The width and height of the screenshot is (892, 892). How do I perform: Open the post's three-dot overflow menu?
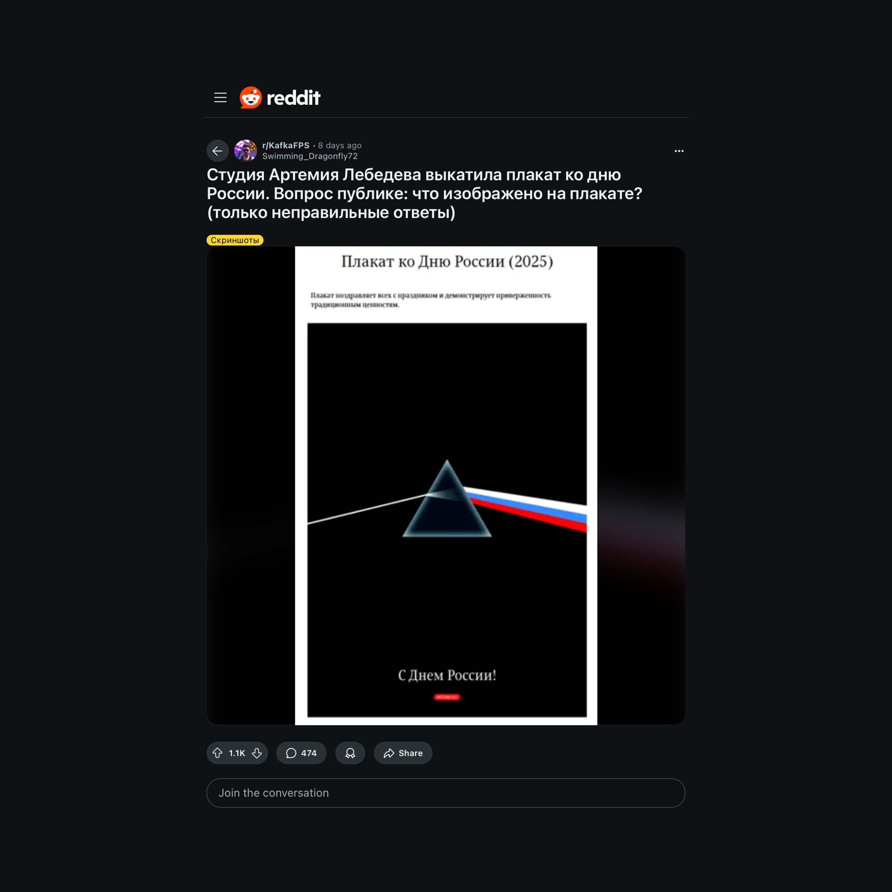(x=679, y=151)
